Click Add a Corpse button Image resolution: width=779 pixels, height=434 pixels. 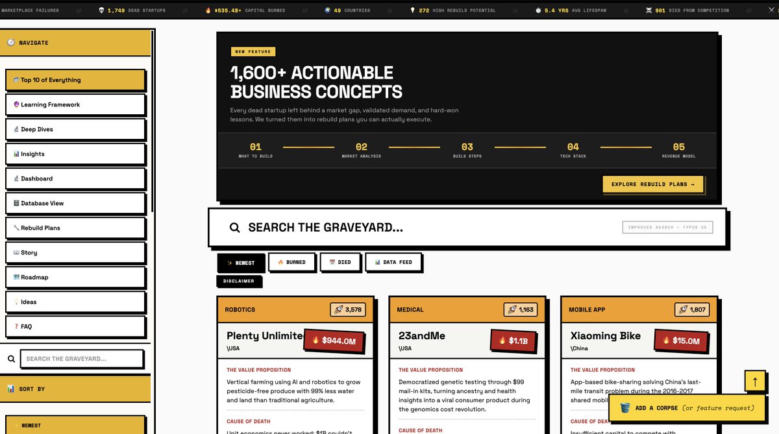click(x=687, y=408)
